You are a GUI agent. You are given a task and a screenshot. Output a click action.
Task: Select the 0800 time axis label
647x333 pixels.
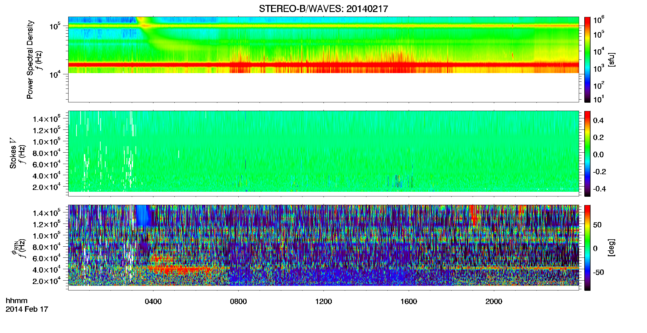[238, 302]
